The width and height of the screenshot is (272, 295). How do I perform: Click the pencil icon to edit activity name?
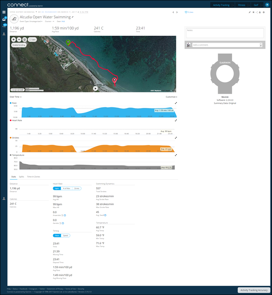pos(73,17)
